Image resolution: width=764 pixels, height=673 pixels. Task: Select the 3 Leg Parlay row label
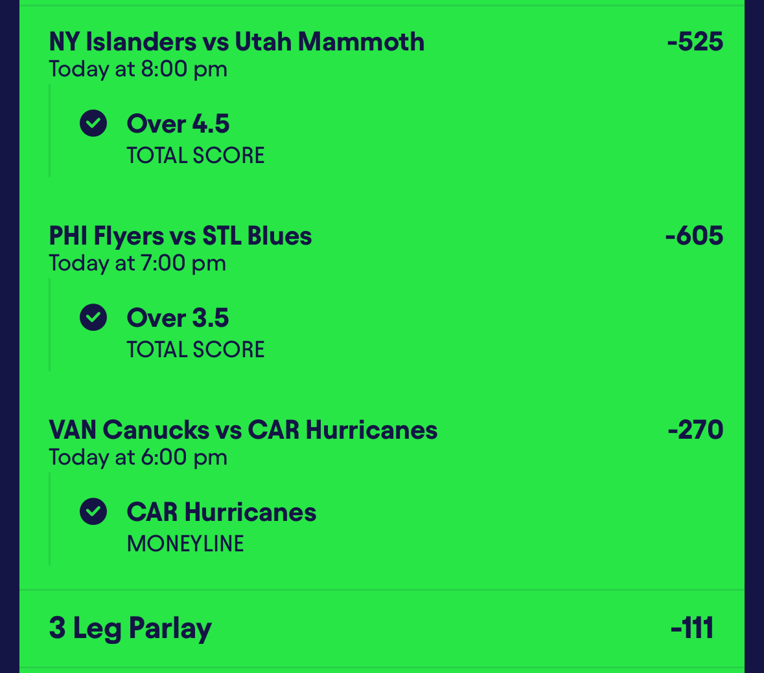point(130,628)
